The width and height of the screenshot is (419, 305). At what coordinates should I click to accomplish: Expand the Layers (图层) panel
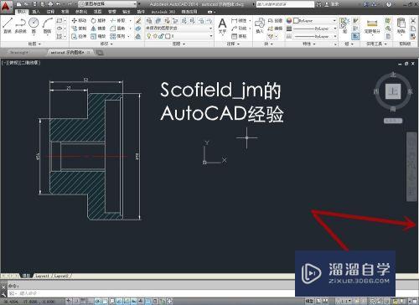178,44
